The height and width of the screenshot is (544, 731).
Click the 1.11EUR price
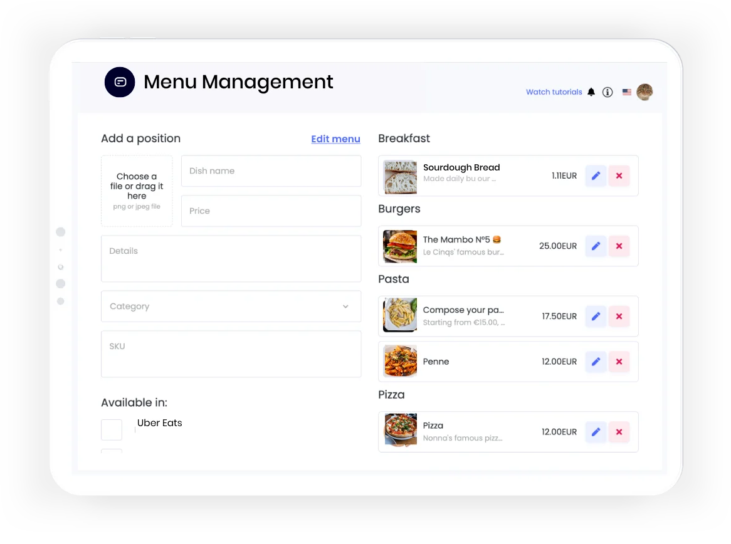point(564,175)
